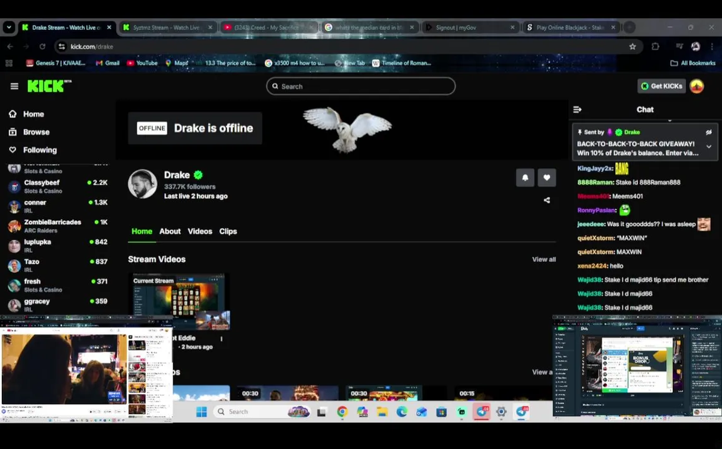Toggle Drake notifications bell
This screenshot has width=722, height=449.
(x=525, y=178)
